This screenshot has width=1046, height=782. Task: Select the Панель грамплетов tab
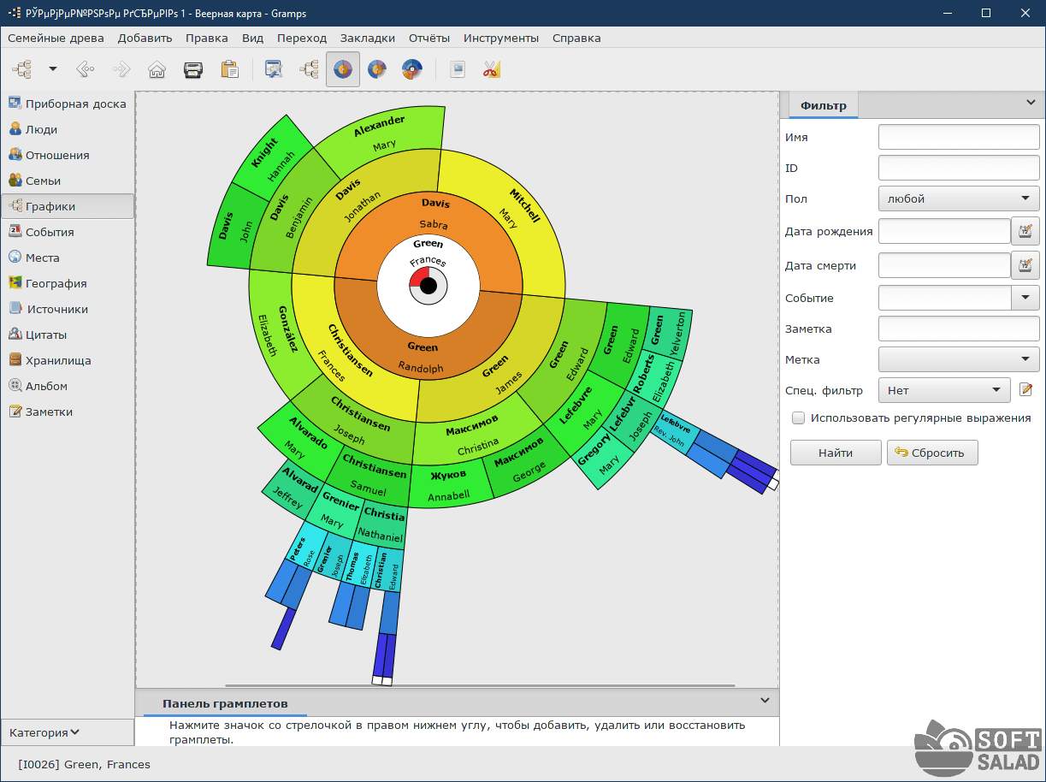click(225, 703)
